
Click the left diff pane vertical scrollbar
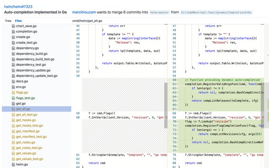click(x=166, y=105)
